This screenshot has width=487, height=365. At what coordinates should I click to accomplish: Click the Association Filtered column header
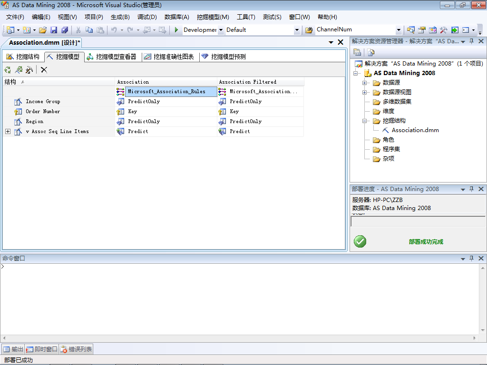[260, 82]
